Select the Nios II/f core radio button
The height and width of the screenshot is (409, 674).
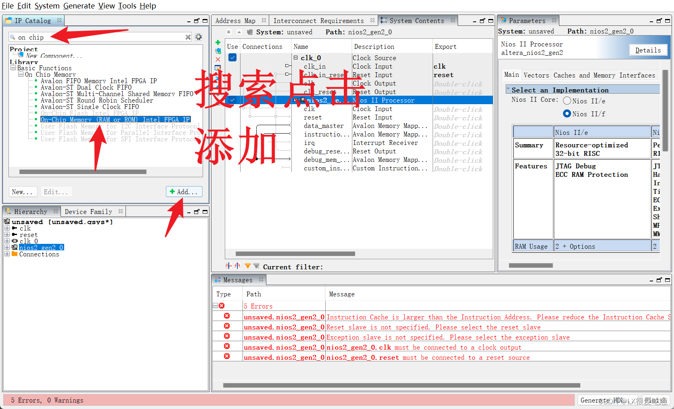(x=567, y=114)
